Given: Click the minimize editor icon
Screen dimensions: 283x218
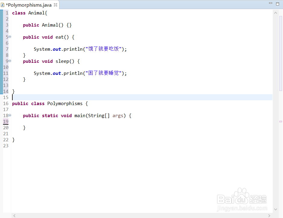Looking at the screenshot, I should [270, 3].
